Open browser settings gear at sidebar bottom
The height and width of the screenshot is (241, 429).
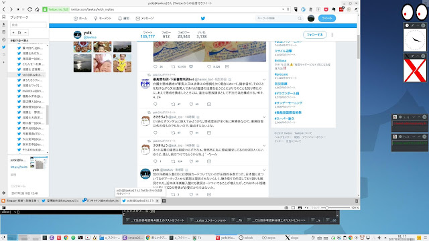coord(4,193)
